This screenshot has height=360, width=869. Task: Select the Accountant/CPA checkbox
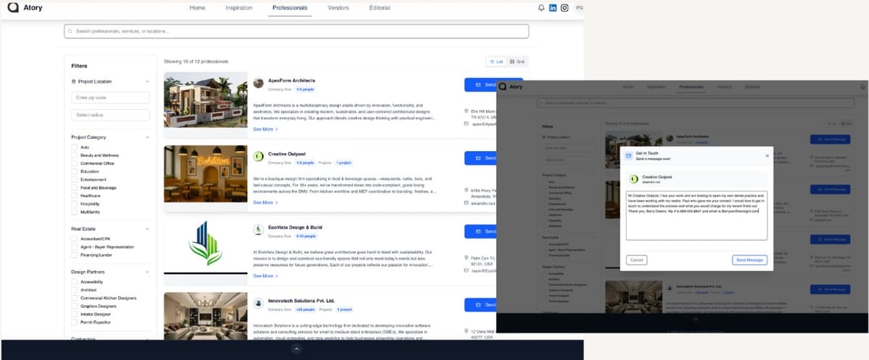click(74, 239)
